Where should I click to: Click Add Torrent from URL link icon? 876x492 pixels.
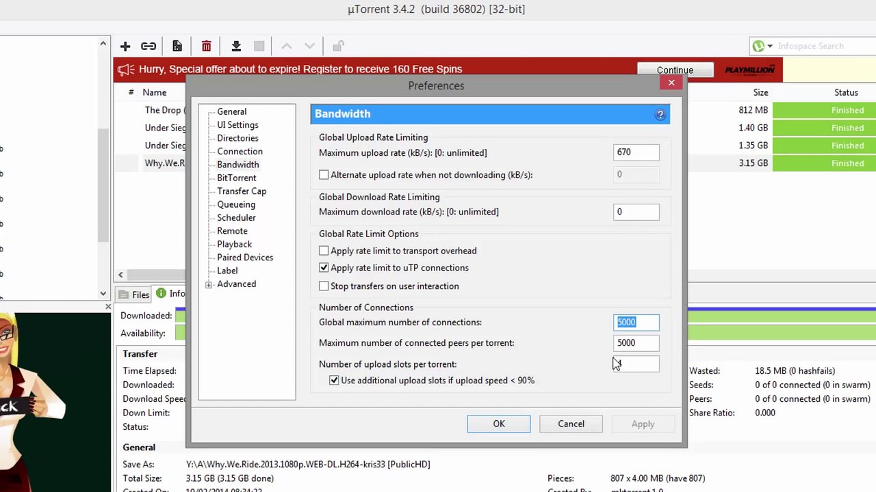[x=149, y=46]
